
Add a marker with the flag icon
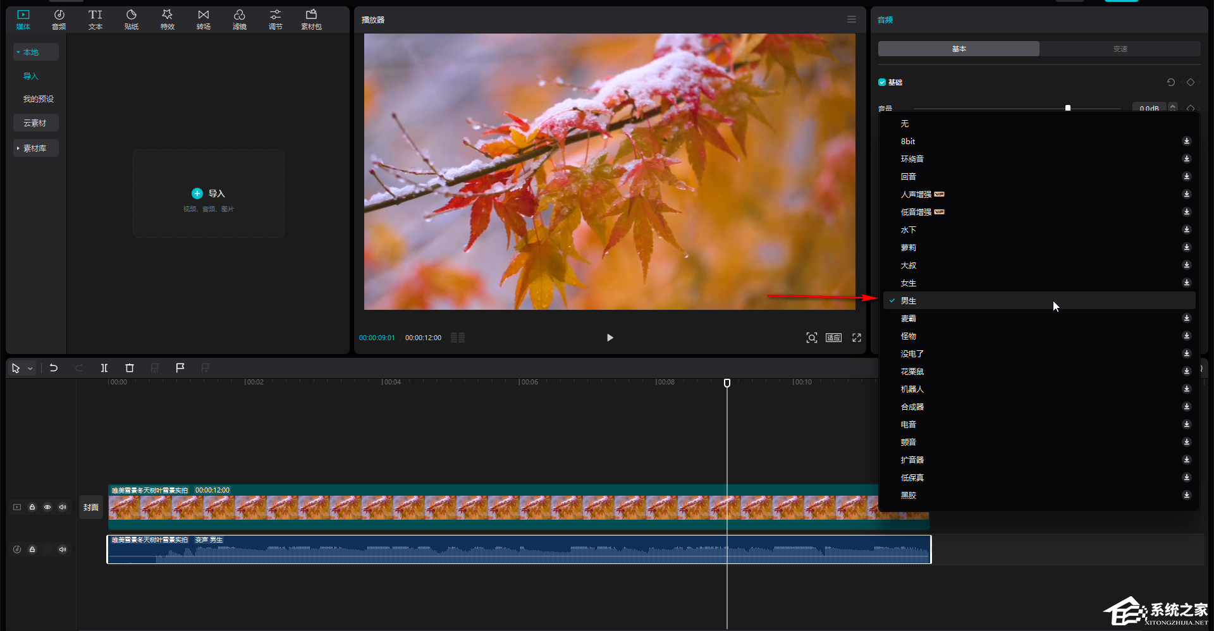click(180, 368)
